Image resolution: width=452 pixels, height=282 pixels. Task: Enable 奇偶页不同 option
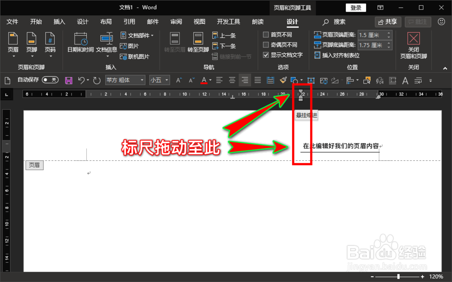click(x=267, y=45)
